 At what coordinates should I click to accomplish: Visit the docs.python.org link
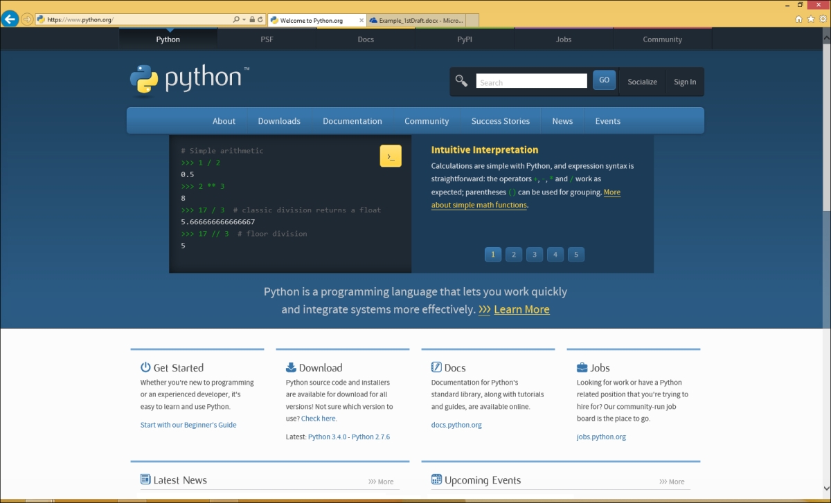point(456,425)
